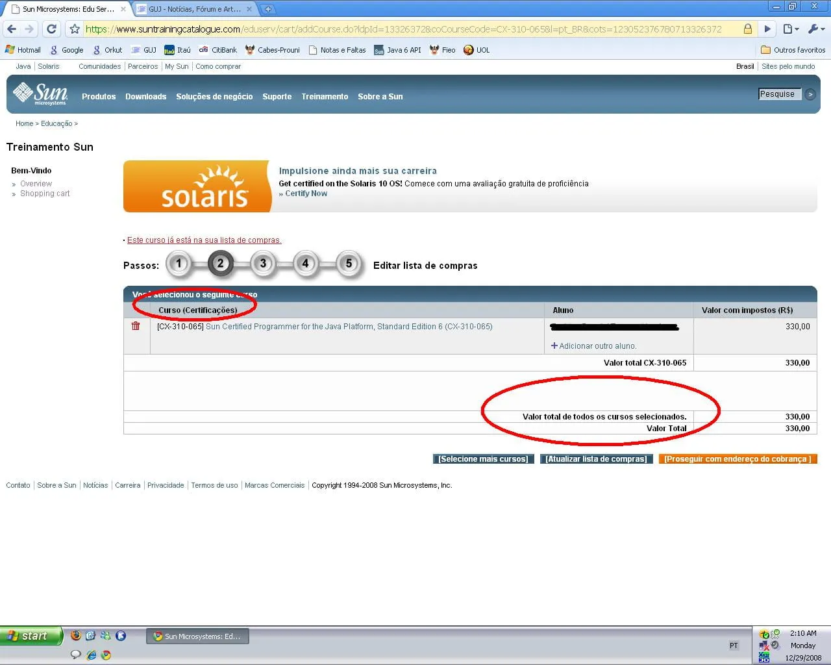Open the Google bookmark
This screenshot has height=665, width=831.
point(67,50)
